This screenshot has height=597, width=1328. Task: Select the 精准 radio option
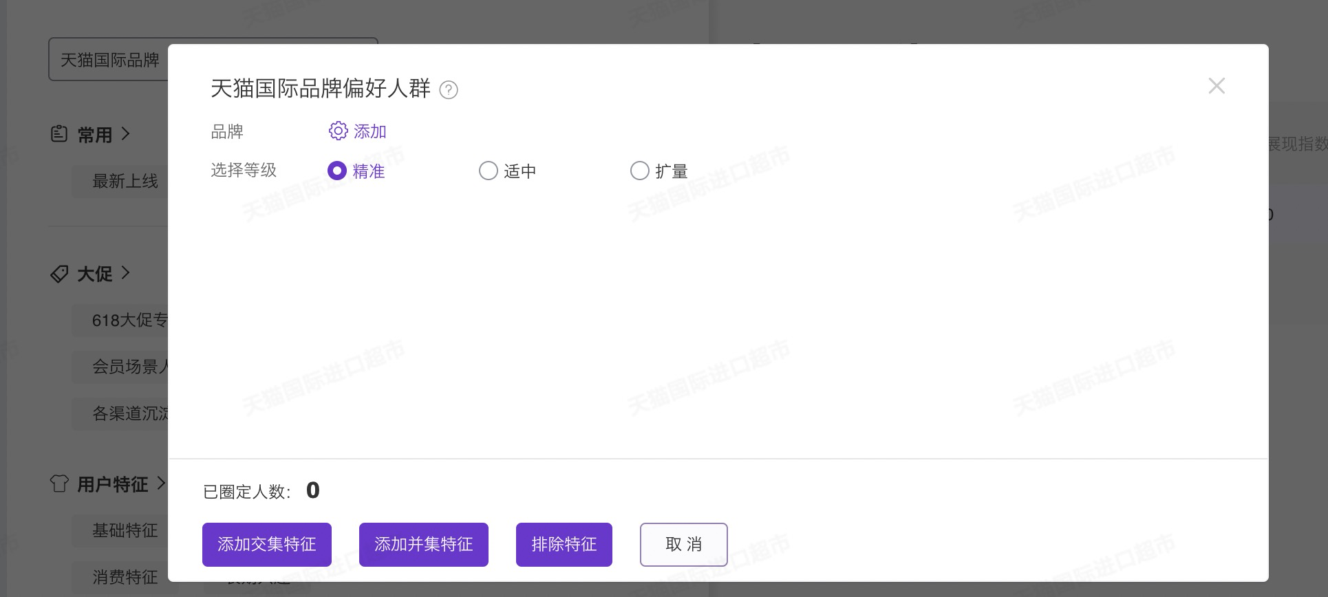pos(337,171)
